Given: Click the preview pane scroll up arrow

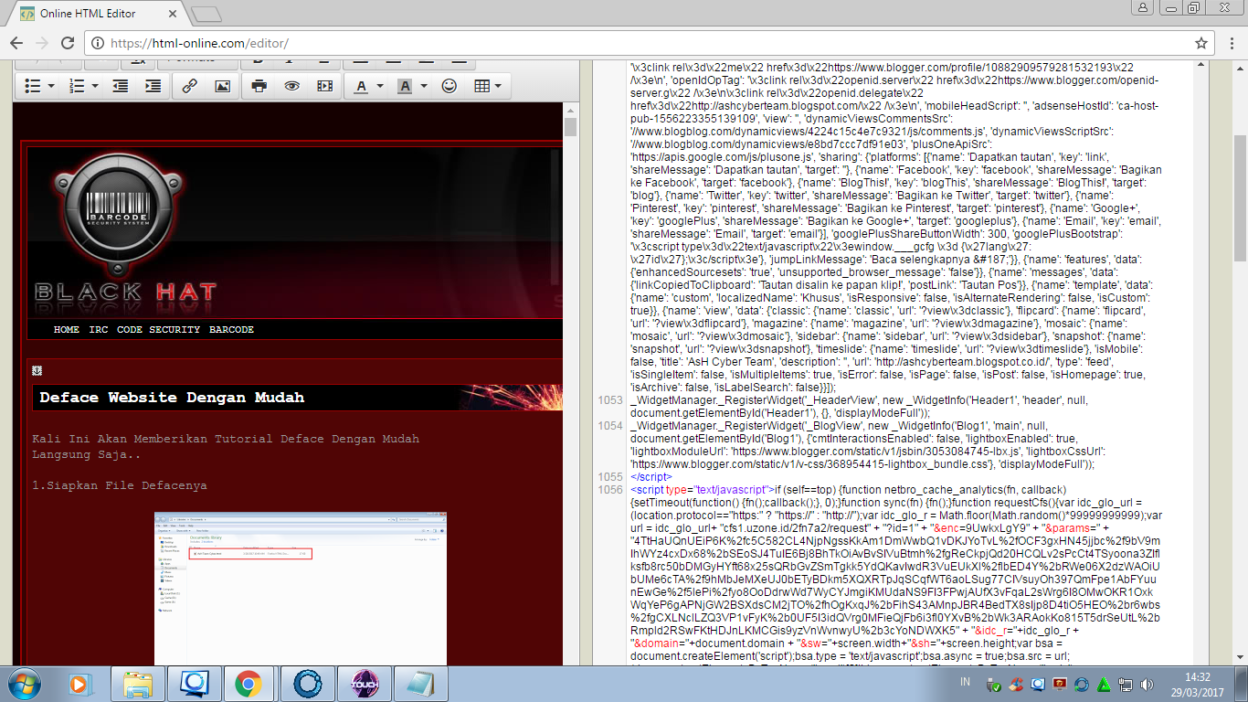Looking at the screenshot, I should point(570,109).
